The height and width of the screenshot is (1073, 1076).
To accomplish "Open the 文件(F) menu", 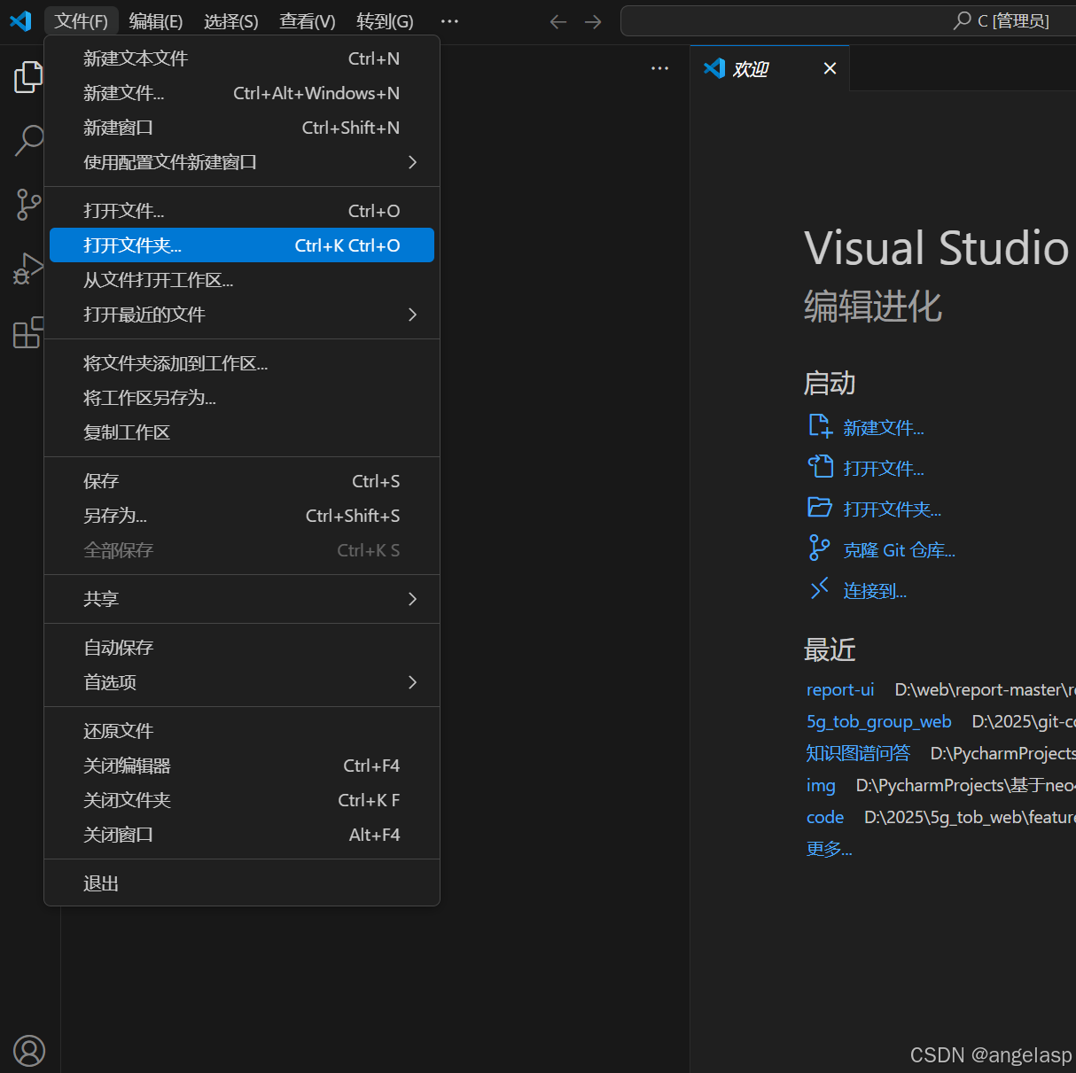I will point(81,21).
